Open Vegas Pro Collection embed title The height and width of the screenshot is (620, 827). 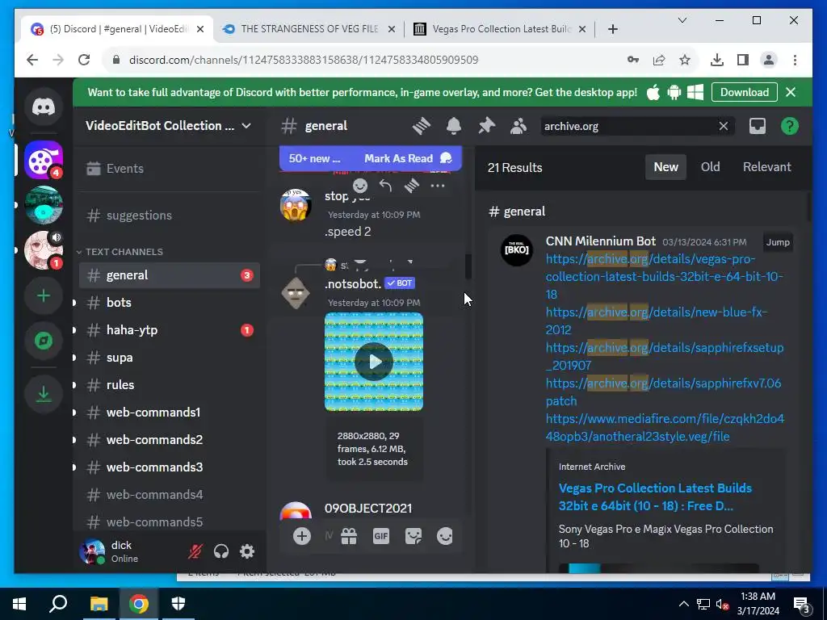pos(654,496)
